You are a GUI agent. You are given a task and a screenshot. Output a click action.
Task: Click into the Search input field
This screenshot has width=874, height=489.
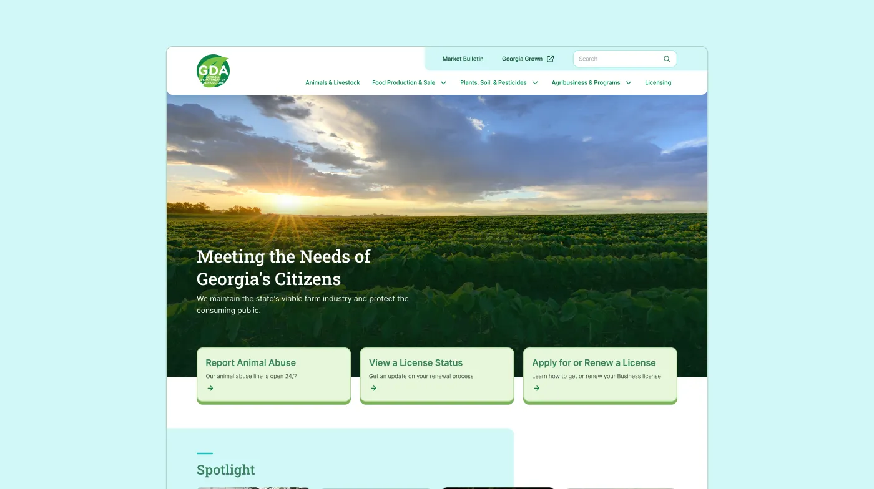tap(618, 59)
